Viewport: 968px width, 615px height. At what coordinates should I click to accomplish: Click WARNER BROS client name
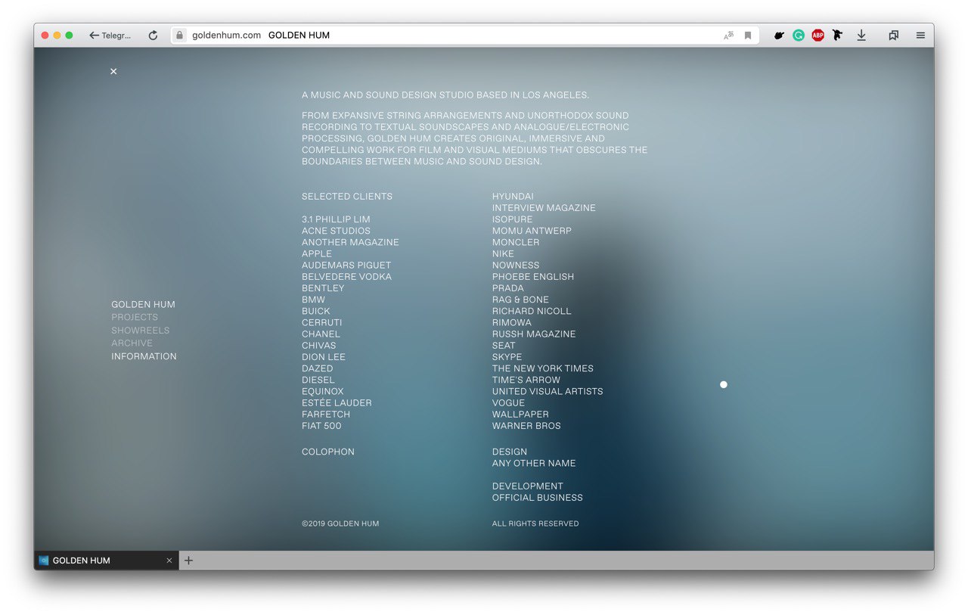(526, 426)
